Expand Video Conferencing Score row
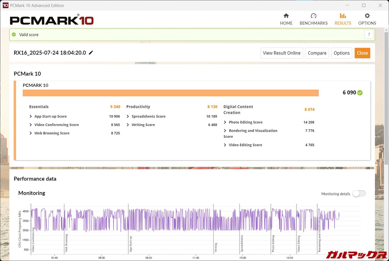Image resolution: width=389 pixels, height=261 pixels. (31, 125)
